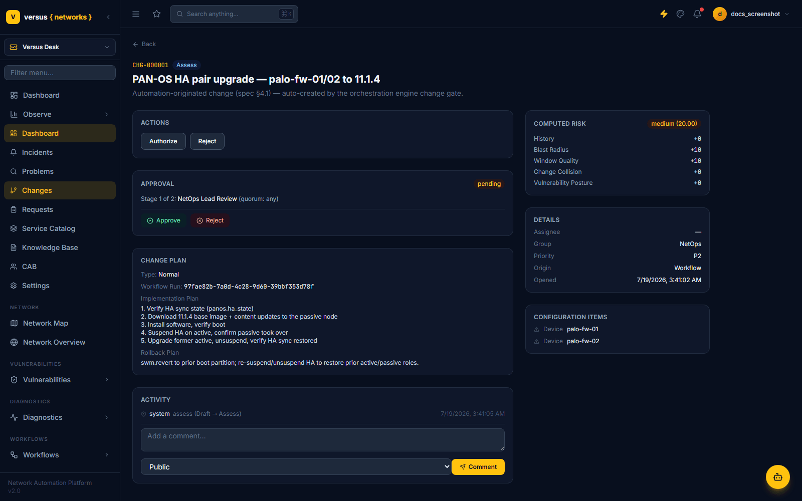
Task: Focus the Search anything field
Action: pos(234,14)
